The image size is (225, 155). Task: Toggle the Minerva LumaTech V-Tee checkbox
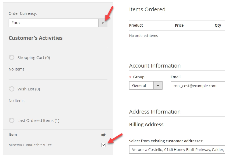(104, 145)
